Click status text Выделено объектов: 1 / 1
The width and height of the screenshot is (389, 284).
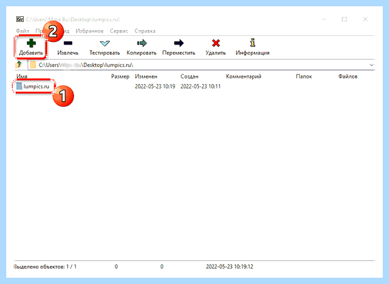45,266
